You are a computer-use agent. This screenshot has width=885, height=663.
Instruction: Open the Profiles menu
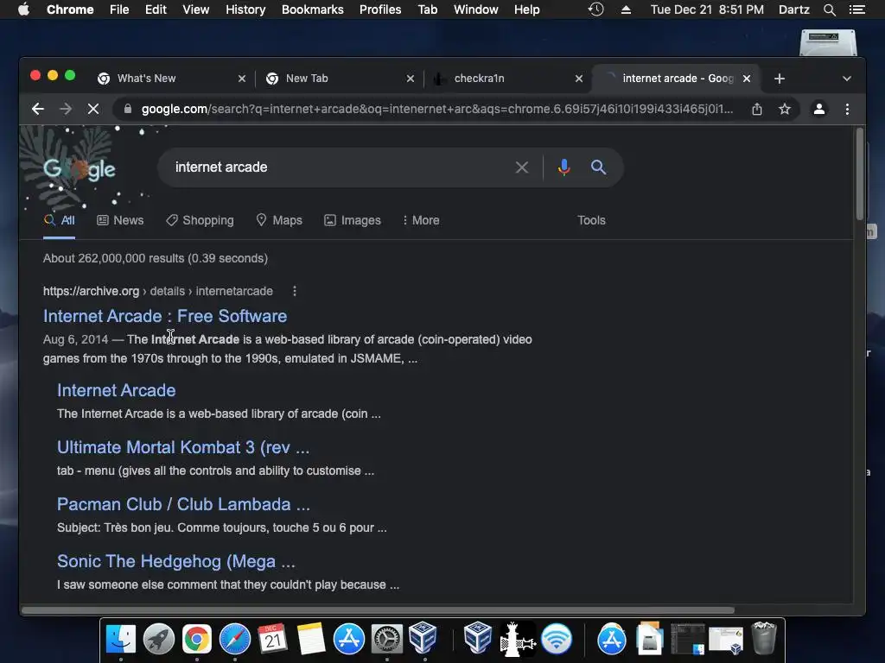380,9
